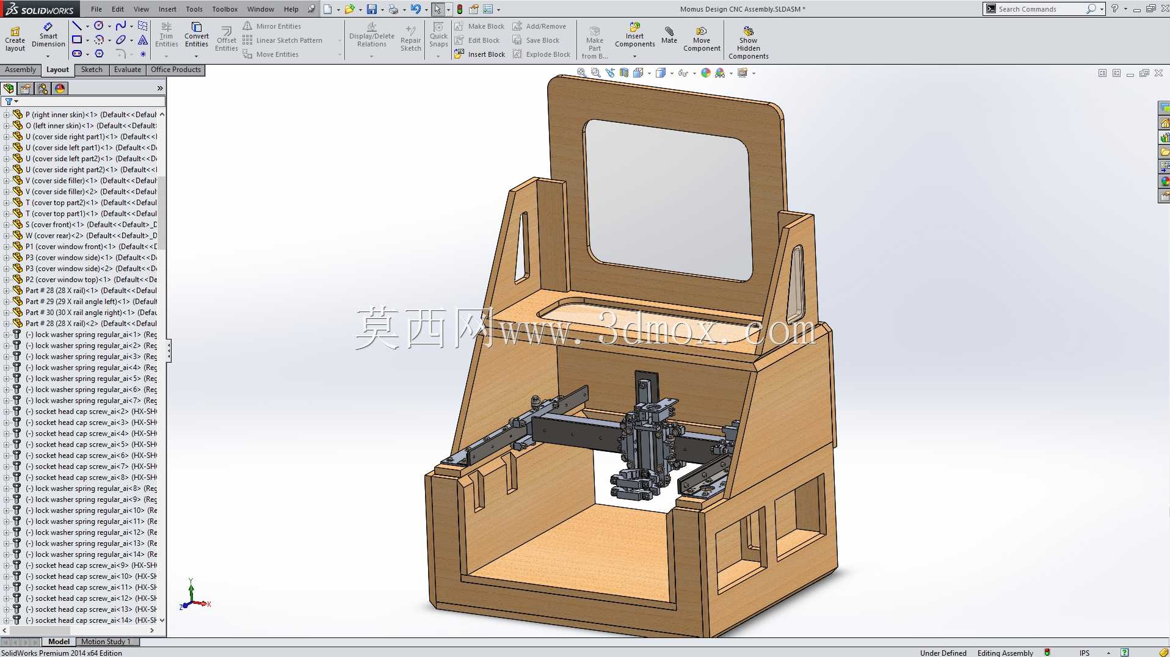
Task: Click the Zoom to Area icon
Action: point(595,73)
